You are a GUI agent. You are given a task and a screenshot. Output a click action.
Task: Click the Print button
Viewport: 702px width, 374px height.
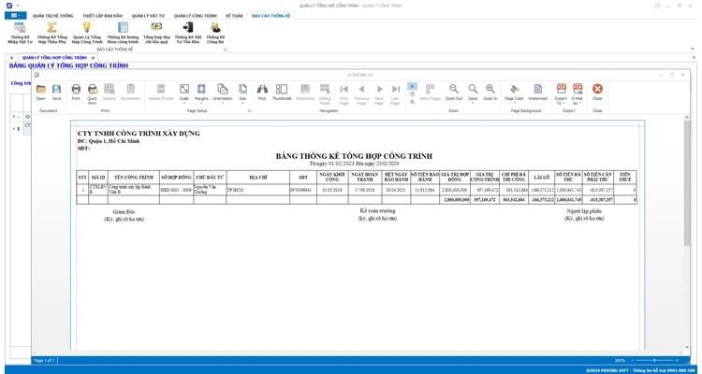coord(76,91)
